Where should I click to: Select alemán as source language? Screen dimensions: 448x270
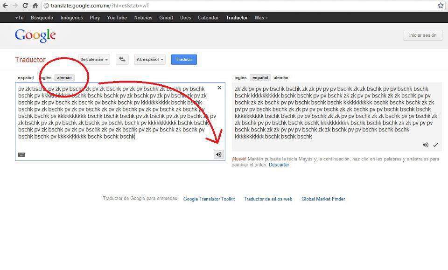coord(64,77)
